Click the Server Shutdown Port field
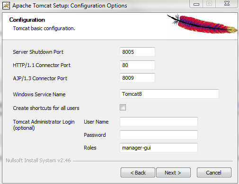 pos(137,52)
